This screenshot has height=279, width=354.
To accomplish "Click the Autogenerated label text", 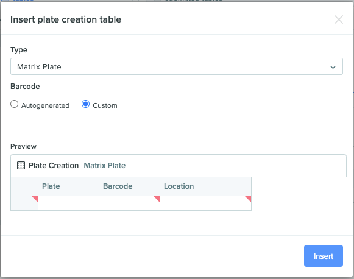I will click(x=45, y=105).
